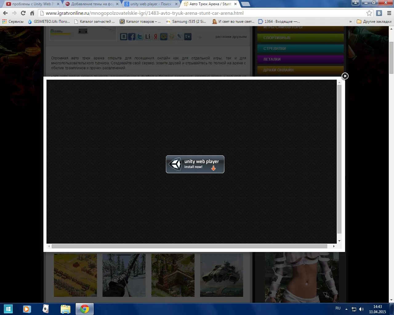Open the solitaire cards taskbar app
The image size is (394, 315).
coord(46,309)
